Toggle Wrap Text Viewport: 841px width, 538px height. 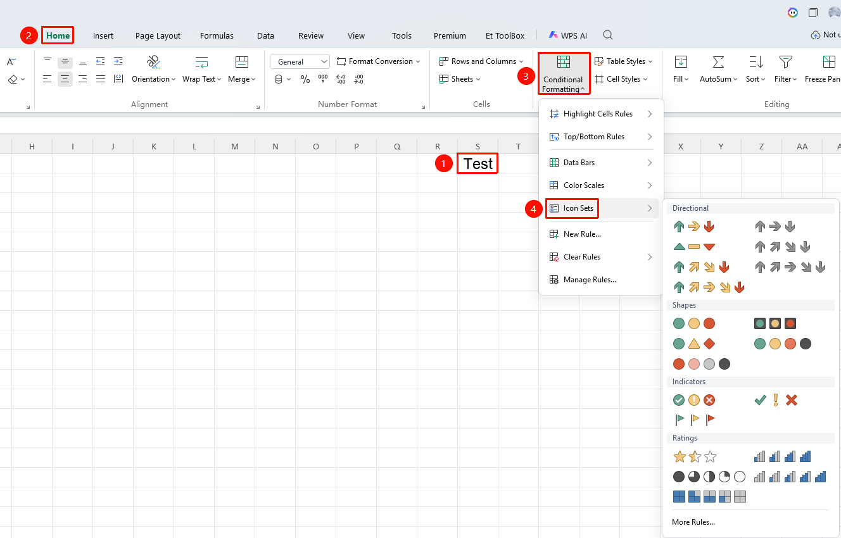(x=201, y=70)
